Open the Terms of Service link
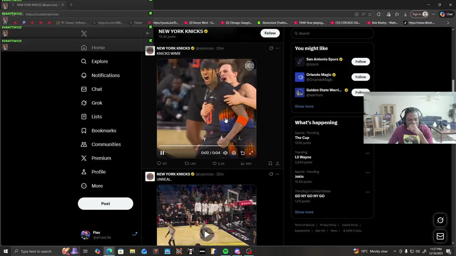The height and width of the screenshot is (256, 456). coord(305,225)
